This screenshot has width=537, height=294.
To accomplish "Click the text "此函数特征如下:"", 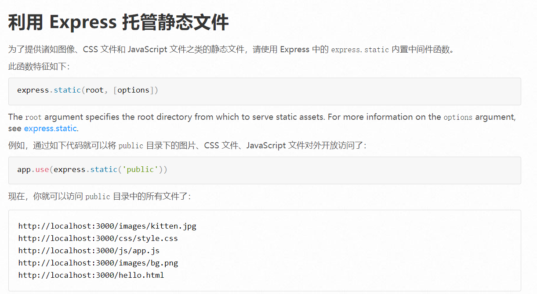I will pos(39,66).
